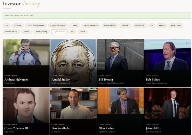This screenshot has height=135, width=192.
Task: Choose the Macro filter
Action: (162, 26)
